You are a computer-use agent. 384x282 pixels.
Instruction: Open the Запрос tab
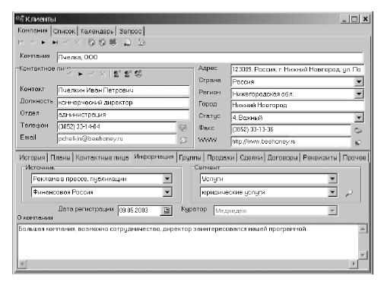[130, 31]
